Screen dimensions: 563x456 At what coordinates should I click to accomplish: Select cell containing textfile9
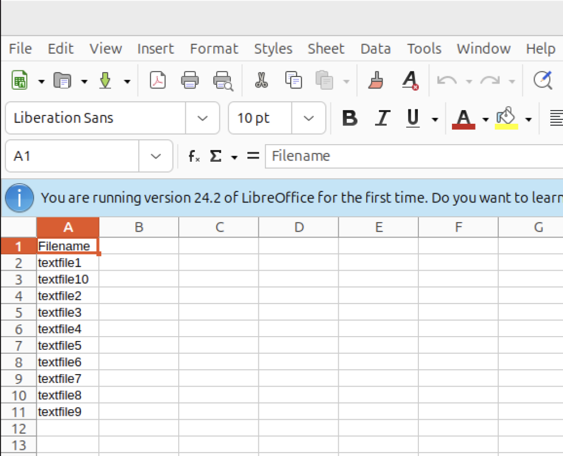(68, 411)
